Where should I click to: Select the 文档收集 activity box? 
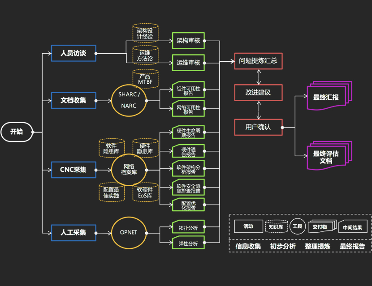pyautogui.click(x=73, y=100)
